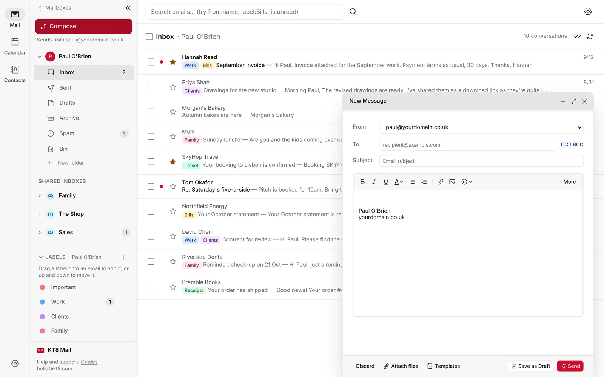This screenshot has height=377, width=604.
Task: Open the From address dropdown
Action: point(481,127)
